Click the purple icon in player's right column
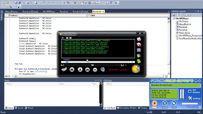The width and height of the screenshot is (203, 114). (x=139, y=50)
